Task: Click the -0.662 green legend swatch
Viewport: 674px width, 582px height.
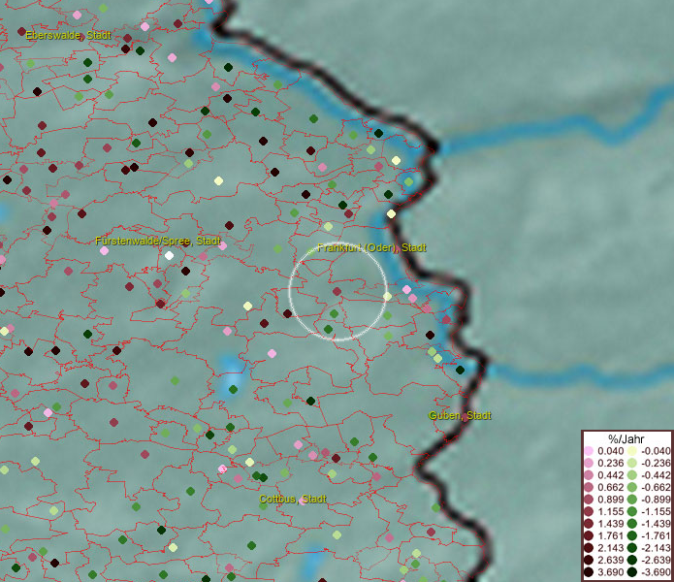Action: coord(632,488)
